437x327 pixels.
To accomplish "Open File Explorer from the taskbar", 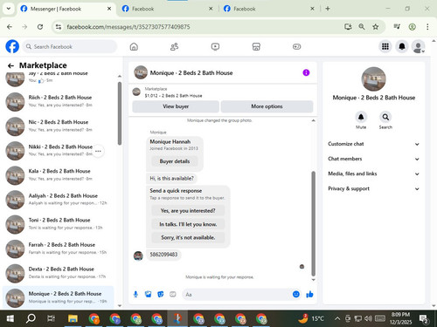I will point(73,318).
